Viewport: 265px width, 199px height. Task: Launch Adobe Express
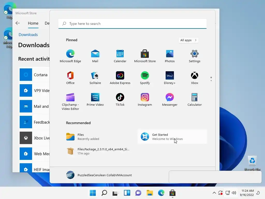pos(120,78)
